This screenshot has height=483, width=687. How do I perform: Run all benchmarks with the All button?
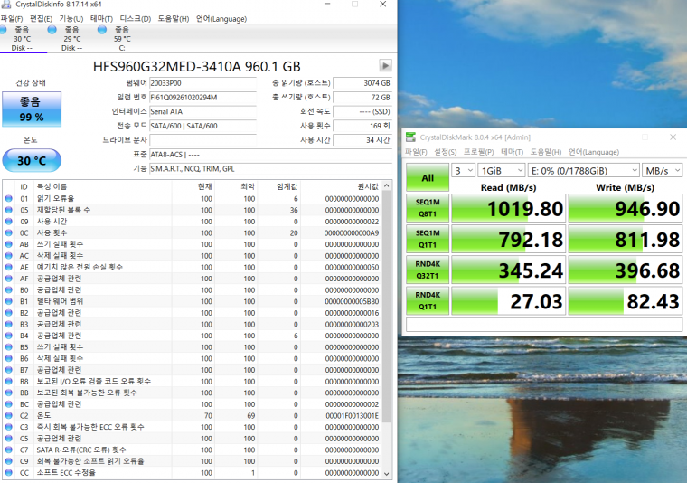[428, 177]
